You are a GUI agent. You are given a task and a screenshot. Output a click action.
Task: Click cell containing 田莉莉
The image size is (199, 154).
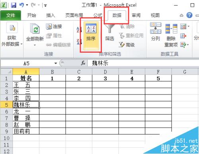click(26, 131)
